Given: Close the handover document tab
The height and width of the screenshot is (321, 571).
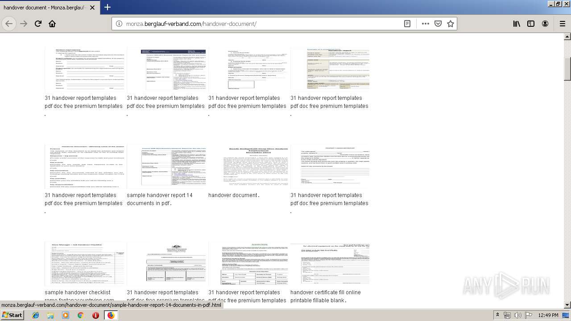Looking at the screenshot, I should tap(92, 8).
